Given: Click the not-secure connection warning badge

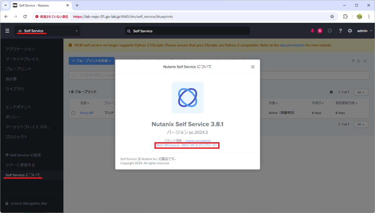Looking at the screenshot, I should coord(52,17).
